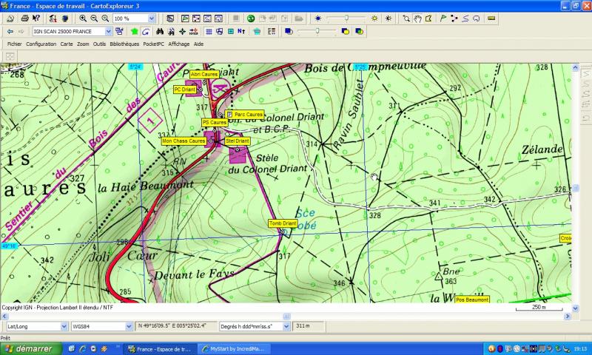Click the démarrer Start button

[31, 348]
